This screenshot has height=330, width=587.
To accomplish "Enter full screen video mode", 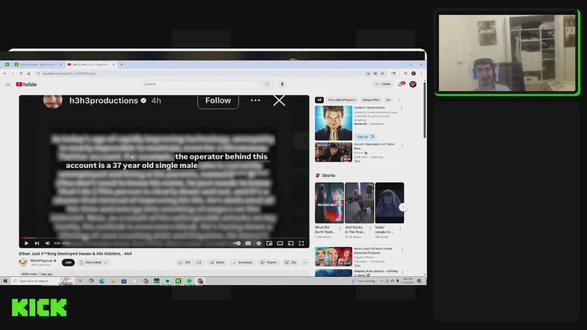I will coord(301,243).
